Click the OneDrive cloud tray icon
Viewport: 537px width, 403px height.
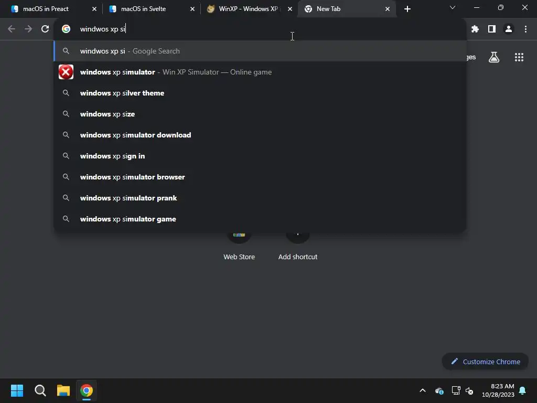[x=439, y=390]
